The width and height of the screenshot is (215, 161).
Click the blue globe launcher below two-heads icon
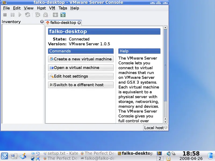[33, 159]
